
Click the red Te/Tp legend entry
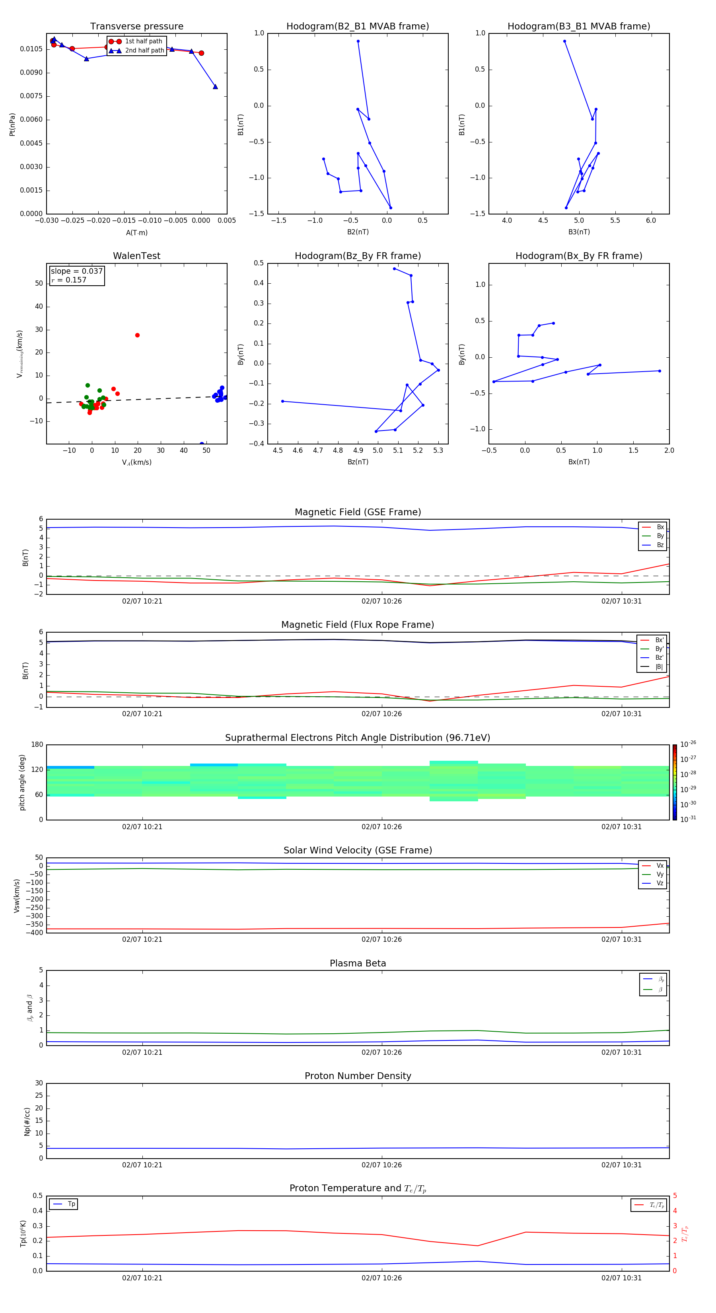[x=649, y=1205]
